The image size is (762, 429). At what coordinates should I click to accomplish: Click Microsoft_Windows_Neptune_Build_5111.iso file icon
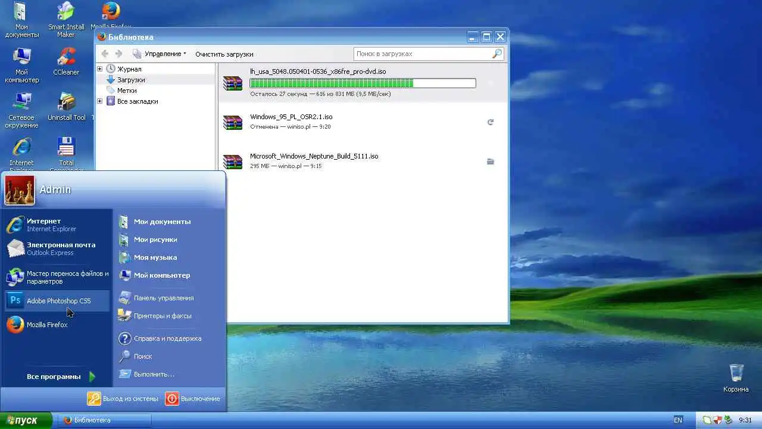click(x=233, y=161)
